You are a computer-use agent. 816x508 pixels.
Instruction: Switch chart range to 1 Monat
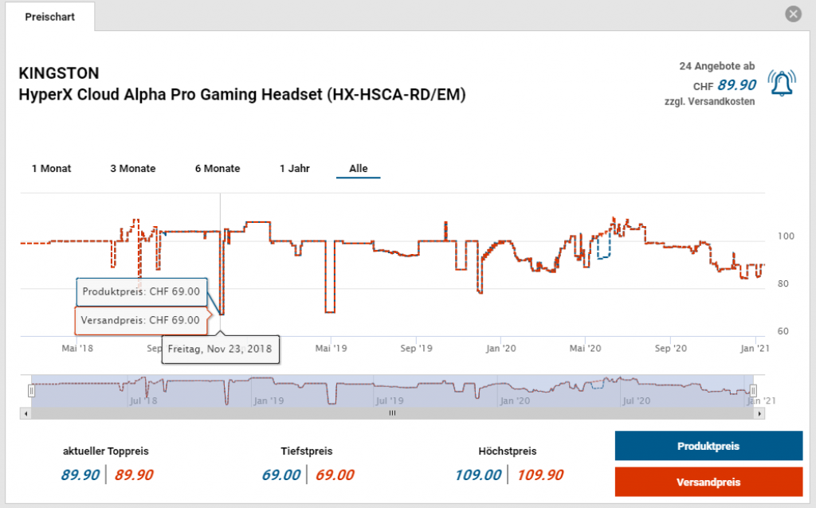point(52,168)
